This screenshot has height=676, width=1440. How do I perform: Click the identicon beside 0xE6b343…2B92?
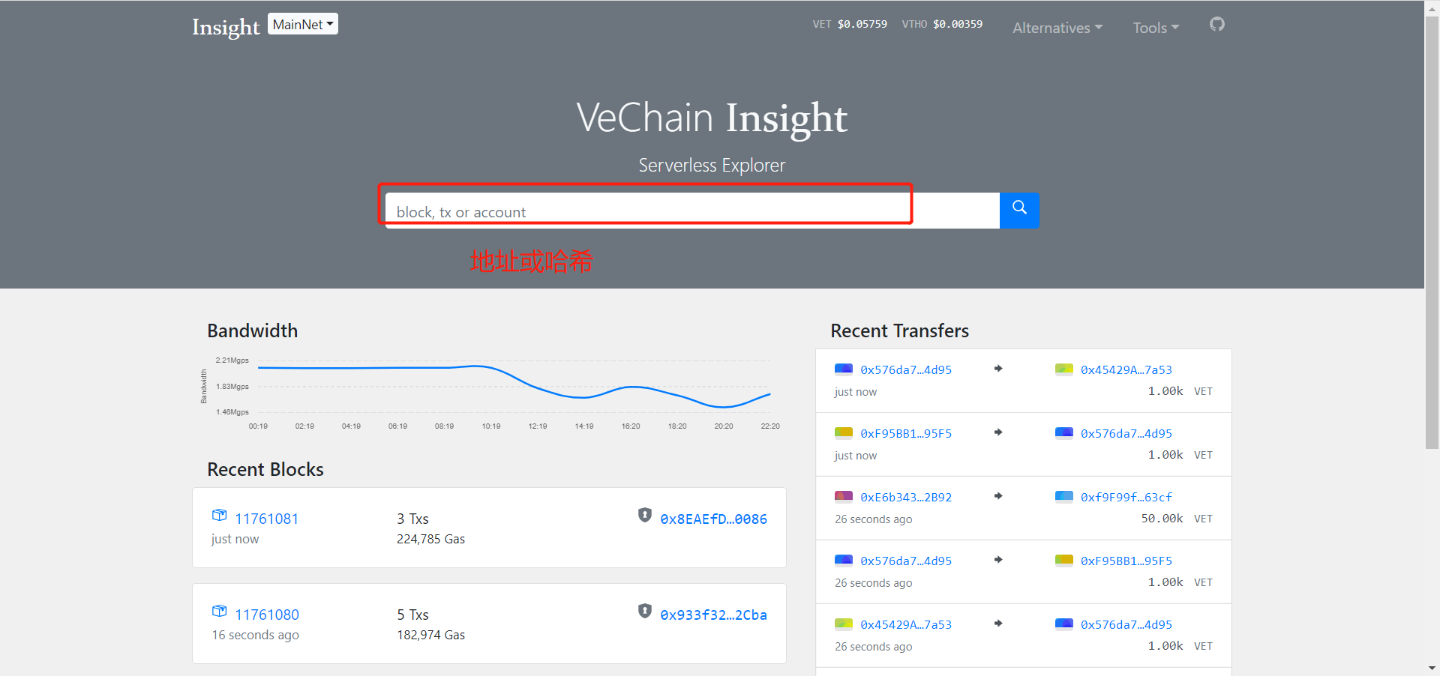click(x=844, y=496)
